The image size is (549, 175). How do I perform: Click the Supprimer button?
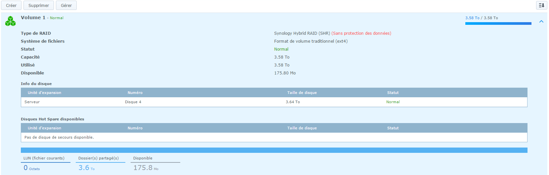pos(39,5)
